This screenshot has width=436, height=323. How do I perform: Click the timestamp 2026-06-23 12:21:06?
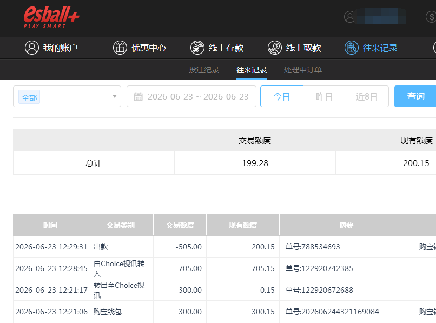(x=51, y=312)
